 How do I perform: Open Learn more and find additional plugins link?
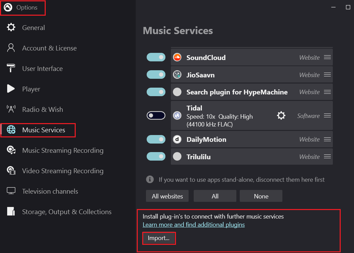pyautogui.click(x=193, y=225)
